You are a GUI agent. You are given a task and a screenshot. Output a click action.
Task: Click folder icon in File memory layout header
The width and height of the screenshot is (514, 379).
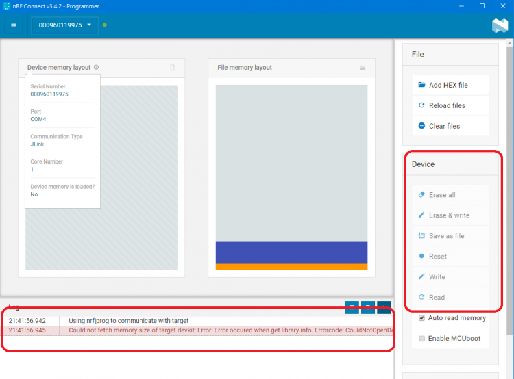click(363, 68)
